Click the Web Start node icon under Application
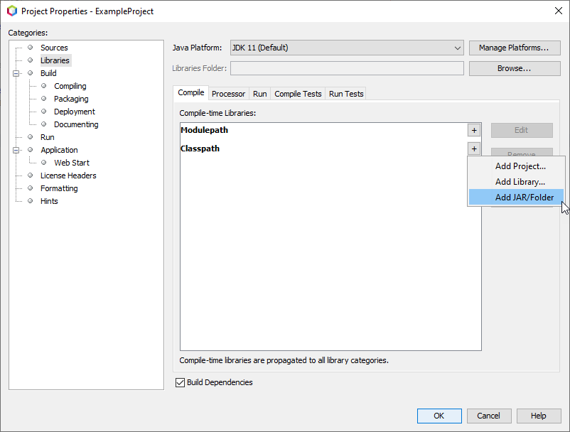The height and width of the screenshot is (432, 570). coord(45,163)
